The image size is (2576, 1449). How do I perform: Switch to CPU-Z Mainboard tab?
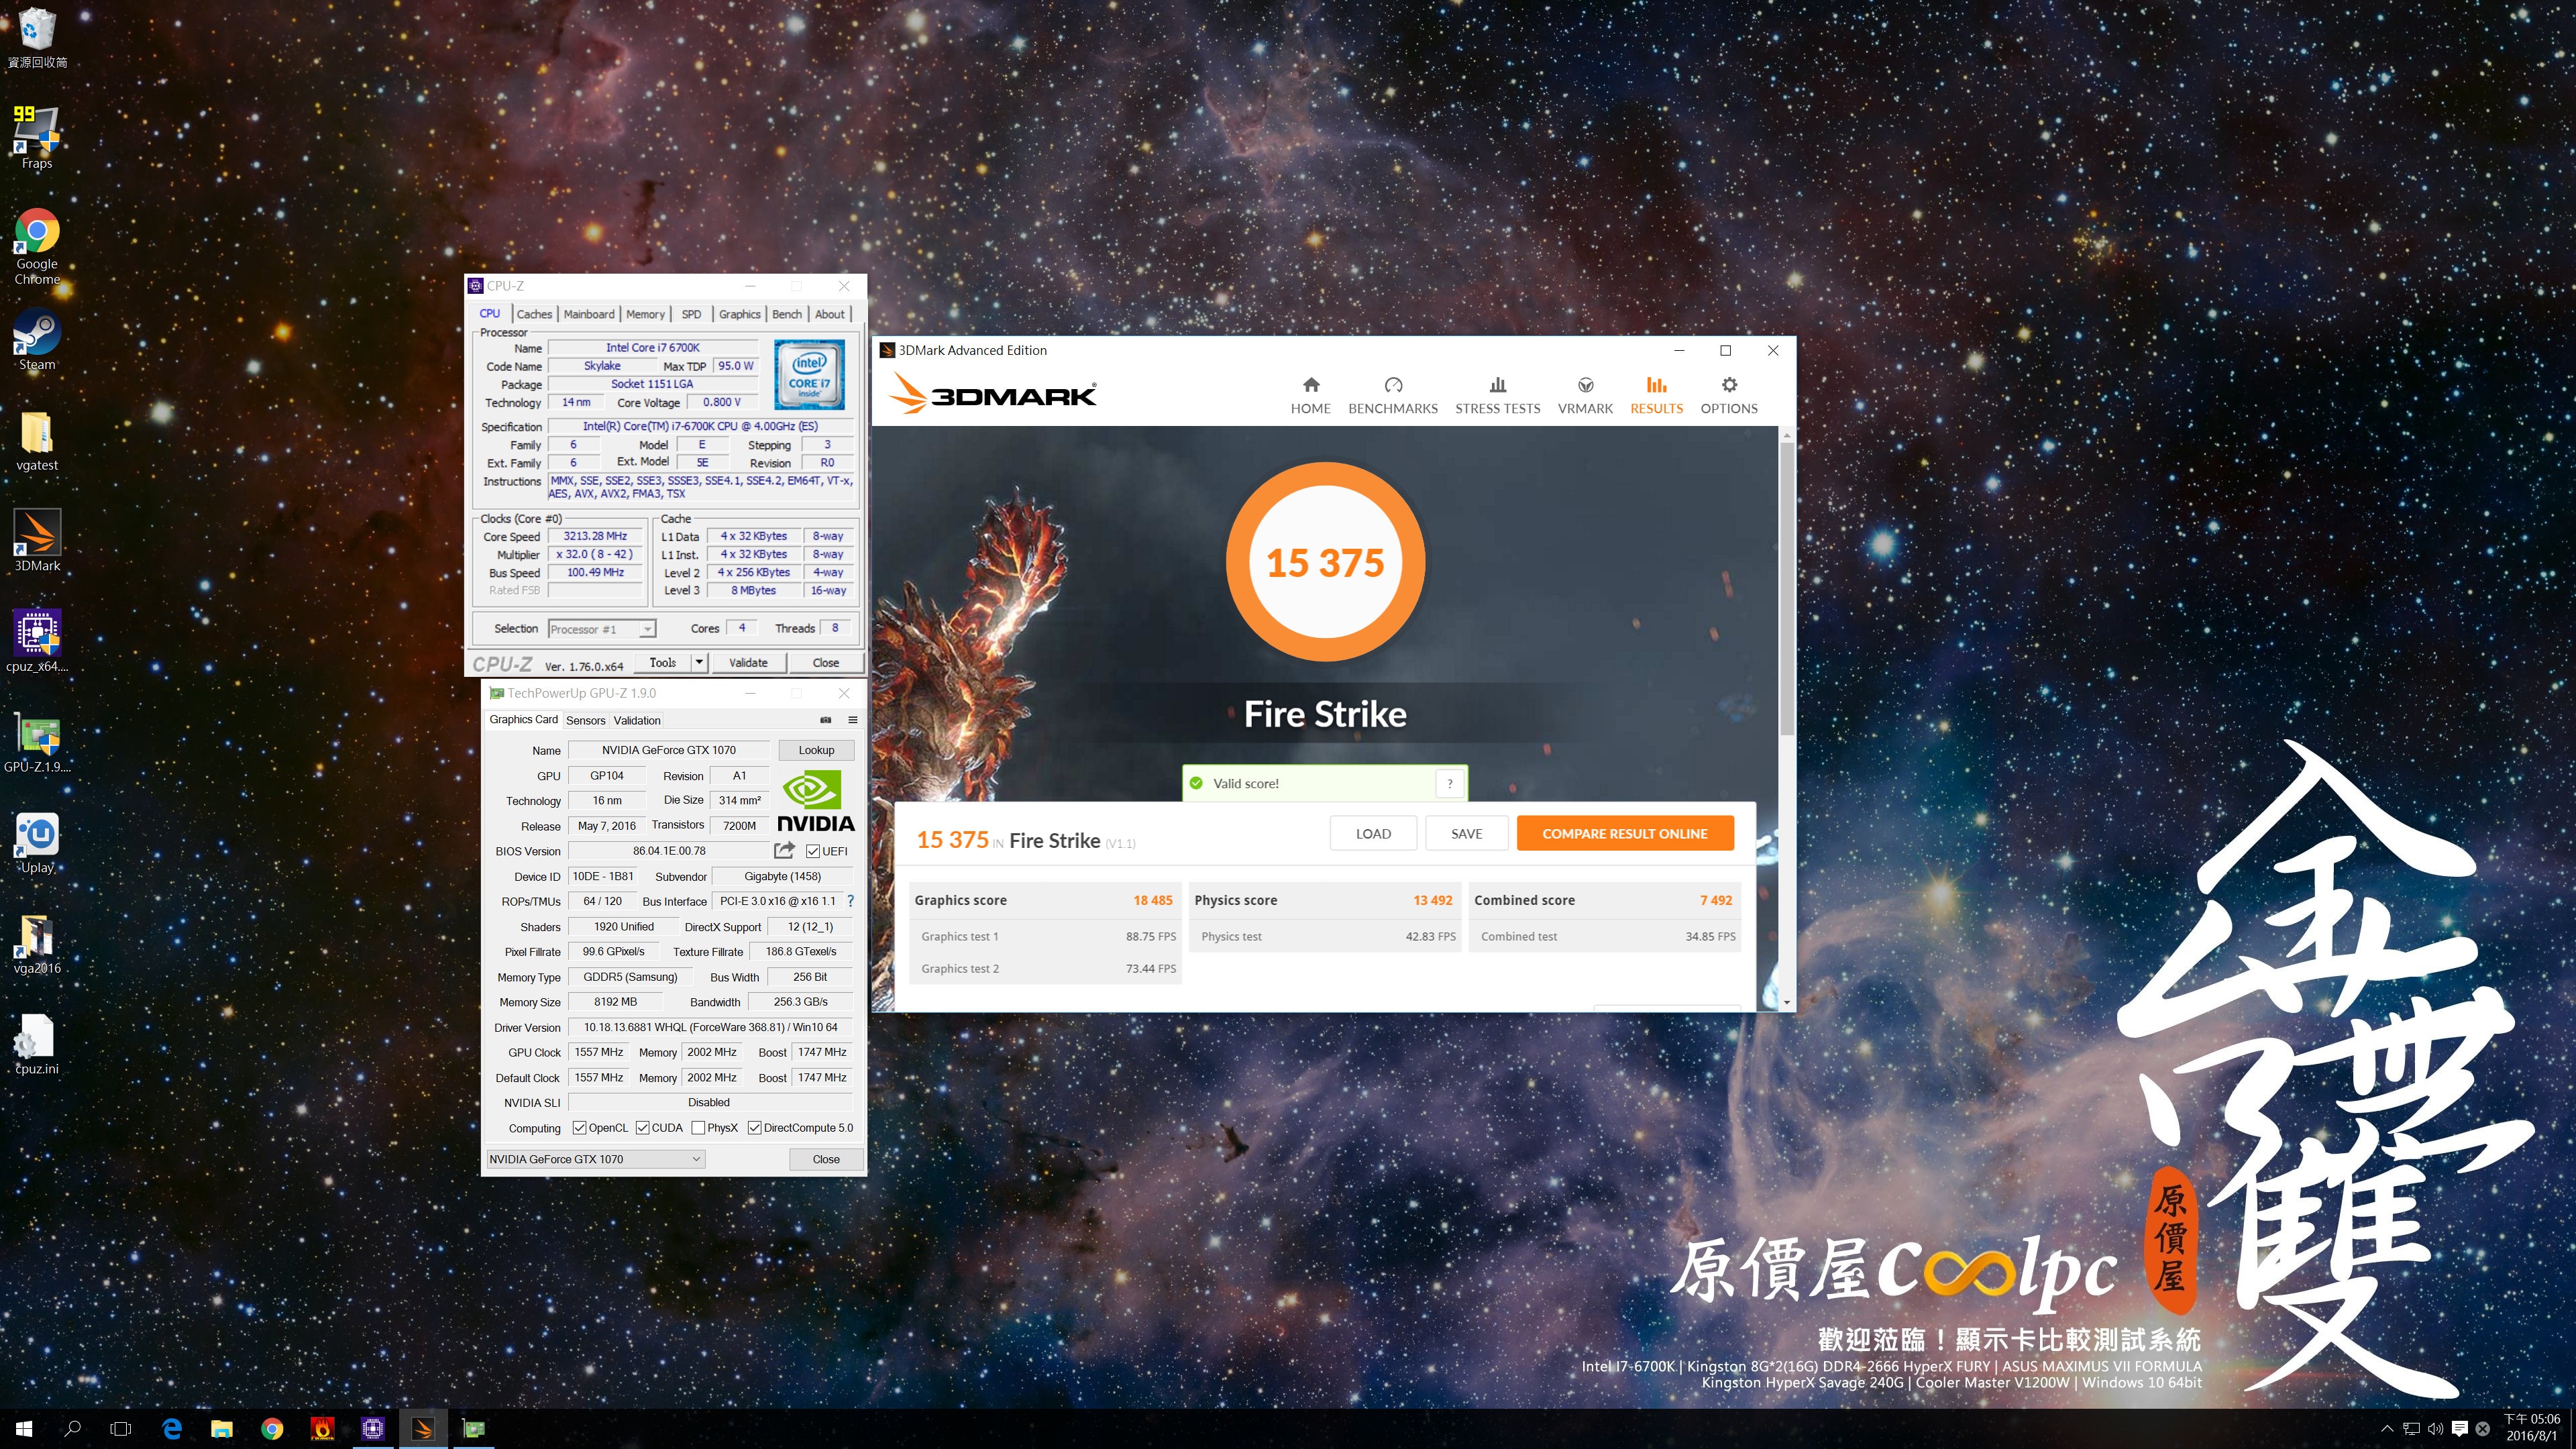[589, 314]
